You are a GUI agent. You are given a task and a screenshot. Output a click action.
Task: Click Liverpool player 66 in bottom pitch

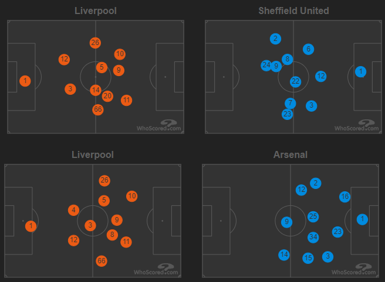[x=102, y=261]
